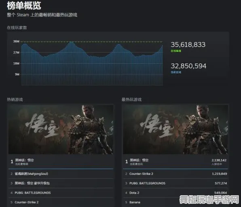
Task: Open the 黑神话：悟空 banner under 热销游戏
Action: pos(61,129)
